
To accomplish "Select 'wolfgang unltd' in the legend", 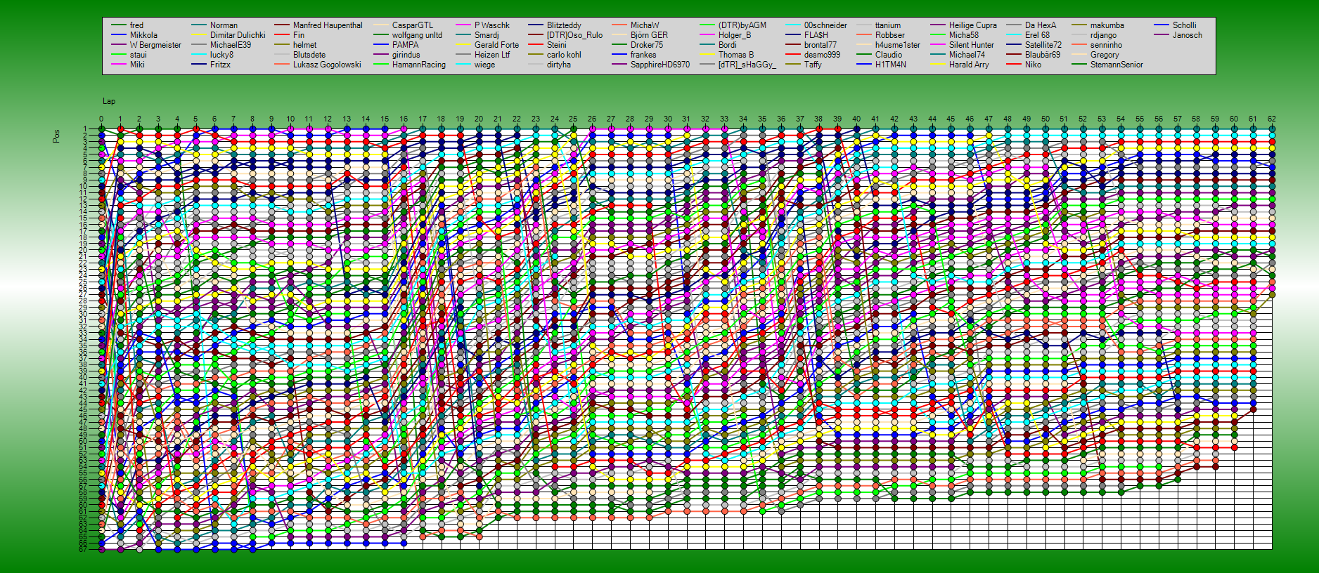I will point(417,35).
